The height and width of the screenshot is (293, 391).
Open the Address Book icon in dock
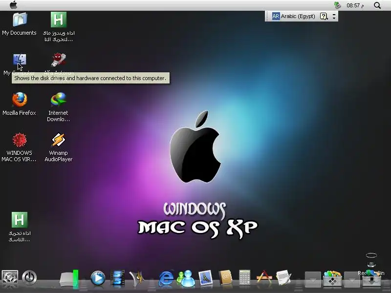pyautogui.click(x=225, y=278)
